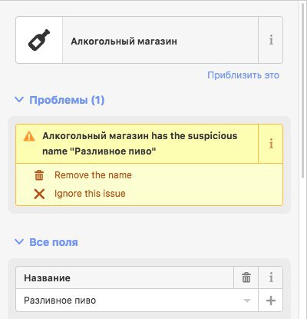This screenshot has height=319, width=307.
Task: Open info for Алкогольный магазин preset
Action: [271, 40]
